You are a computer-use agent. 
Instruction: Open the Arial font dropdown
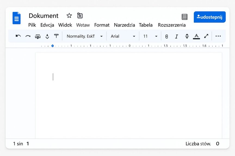pos(123,36)
